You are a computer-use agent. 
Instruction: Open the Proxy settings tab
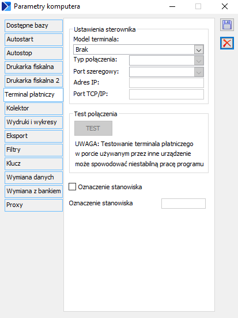tap(33, 205)
